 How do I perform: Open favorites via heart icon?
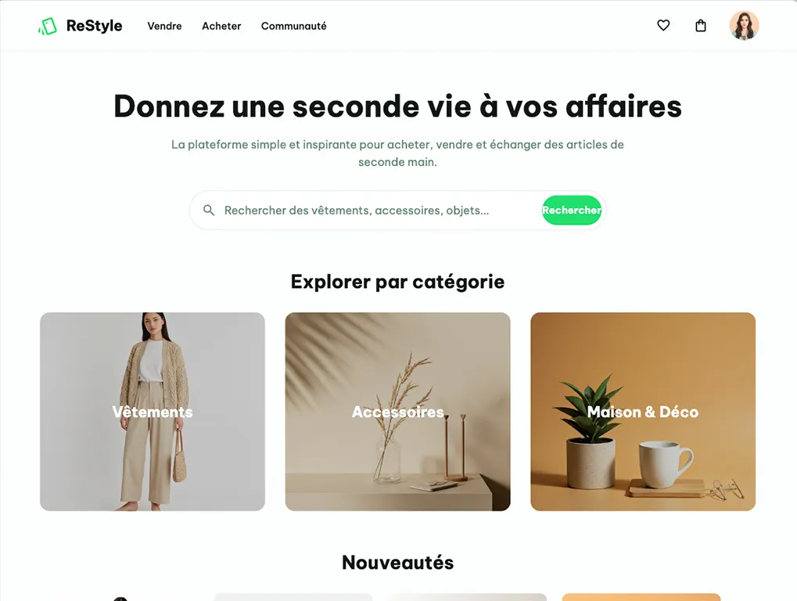pyautogui.click(x=663, y=25)
